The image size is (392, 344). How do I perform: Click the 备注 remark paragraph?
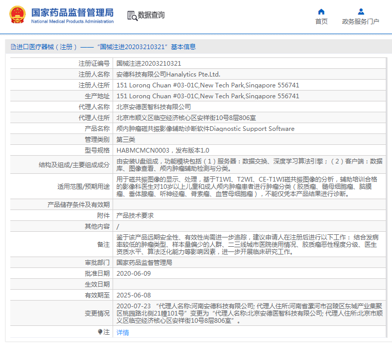coord(247,244)
